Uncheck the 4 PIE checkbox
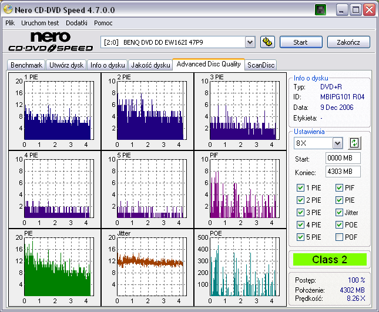The height and width of the screenshot is (312, 379). pyautogui.click(x=300, y=225)
